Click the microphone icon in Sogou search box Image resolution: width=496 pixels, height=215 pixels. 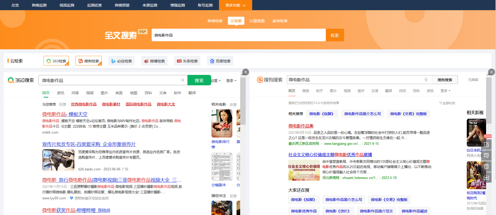426,80
